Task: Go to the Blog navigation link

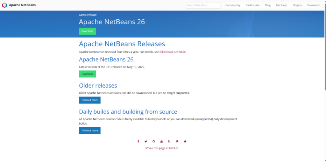Action: pos(267,5)
